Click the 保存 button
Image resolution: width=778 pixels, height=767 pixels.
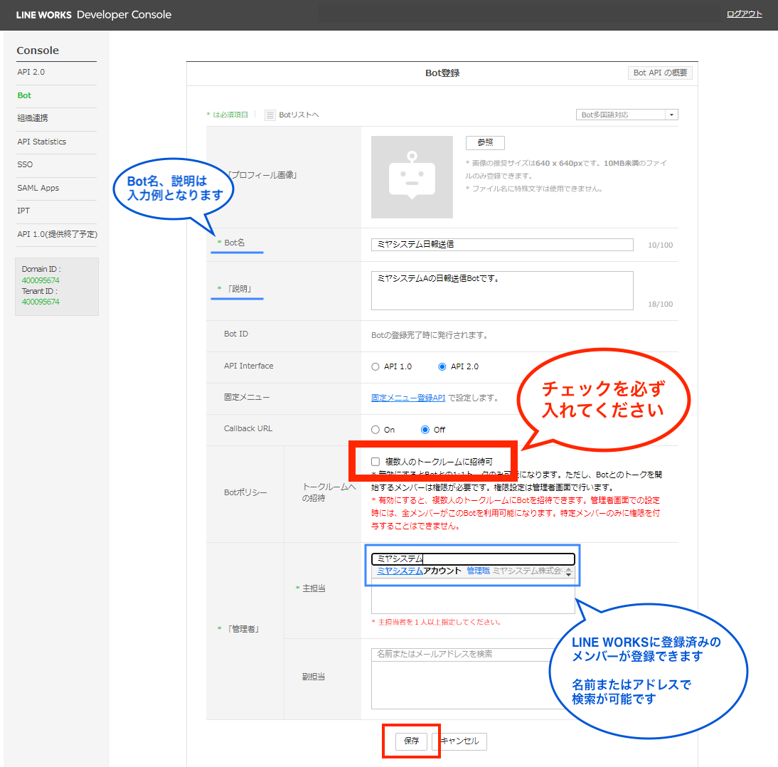(x=411, y=741)
